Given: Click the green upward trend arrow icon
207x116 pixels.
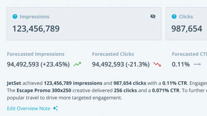Looking at the screenshot, I should click(77, 64).
